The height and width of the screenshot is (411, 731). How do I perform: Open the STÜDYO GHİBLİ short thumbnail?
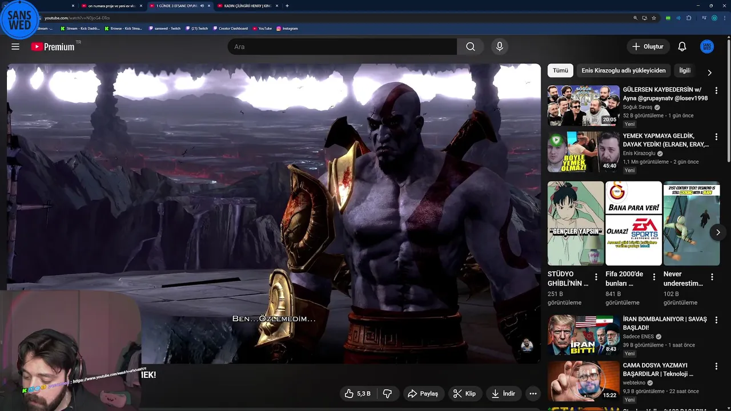[x=576, y=223]
